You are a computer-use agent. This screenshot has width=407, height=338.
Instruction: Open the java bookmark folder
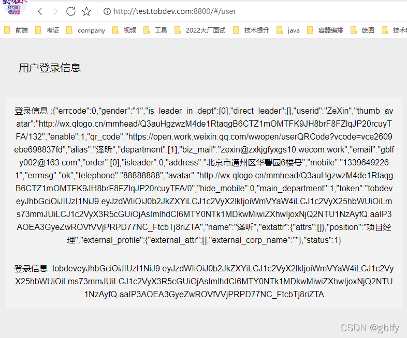pyautogui.click(x=288, y=30)
